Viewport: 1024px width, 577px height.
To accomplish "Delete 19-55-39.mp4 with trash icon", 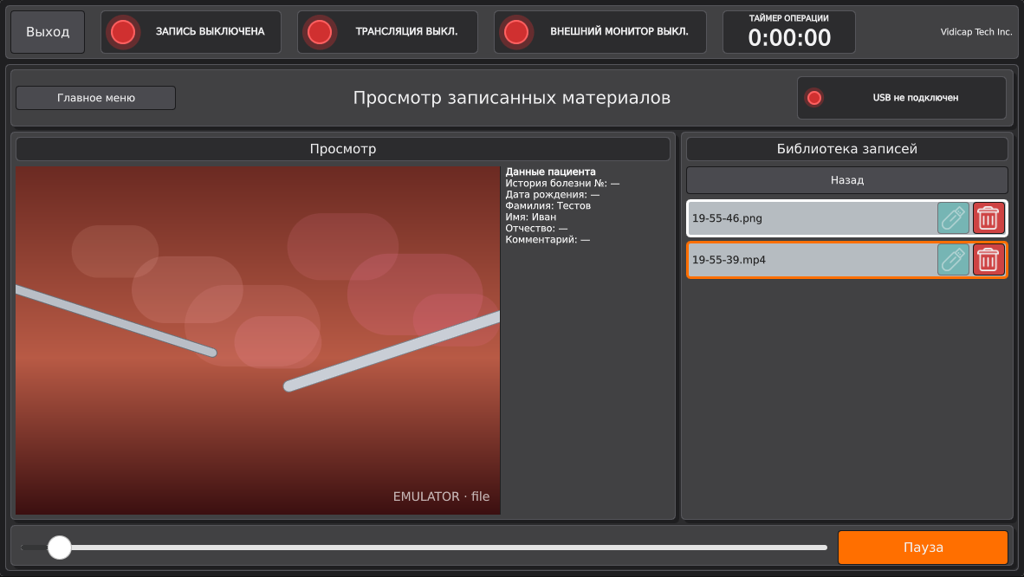I will pyautogui.click(x=988, y=259).
